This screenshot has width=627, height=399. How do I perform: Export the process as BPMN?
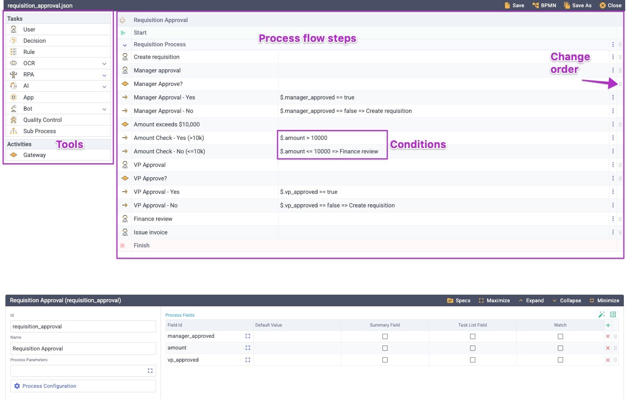[544, 5]
